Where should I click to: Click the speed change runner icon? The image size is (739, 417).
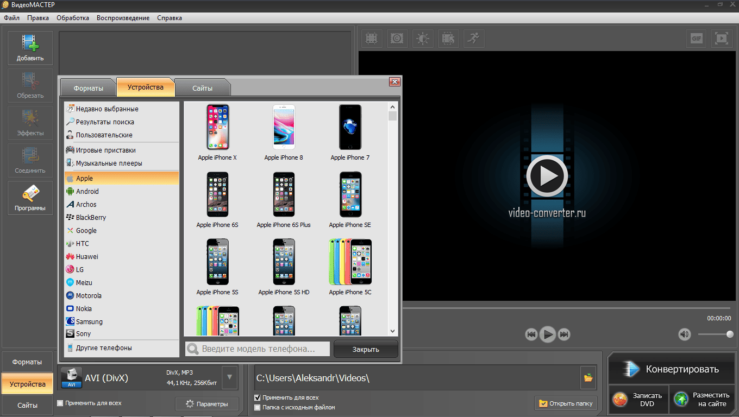(473, 39)
